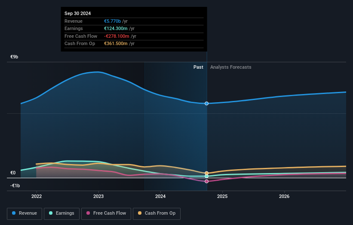
Task: Click the teal Earnings data point marker
Action: (x=206, y=176)
